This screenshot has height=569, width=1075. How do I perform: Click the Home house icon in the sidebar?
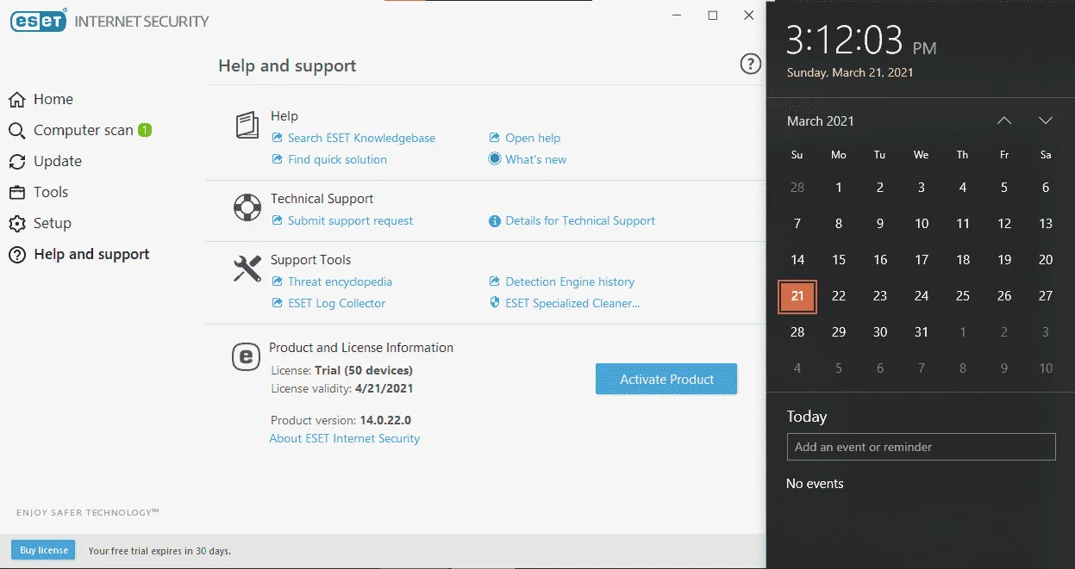17,100
